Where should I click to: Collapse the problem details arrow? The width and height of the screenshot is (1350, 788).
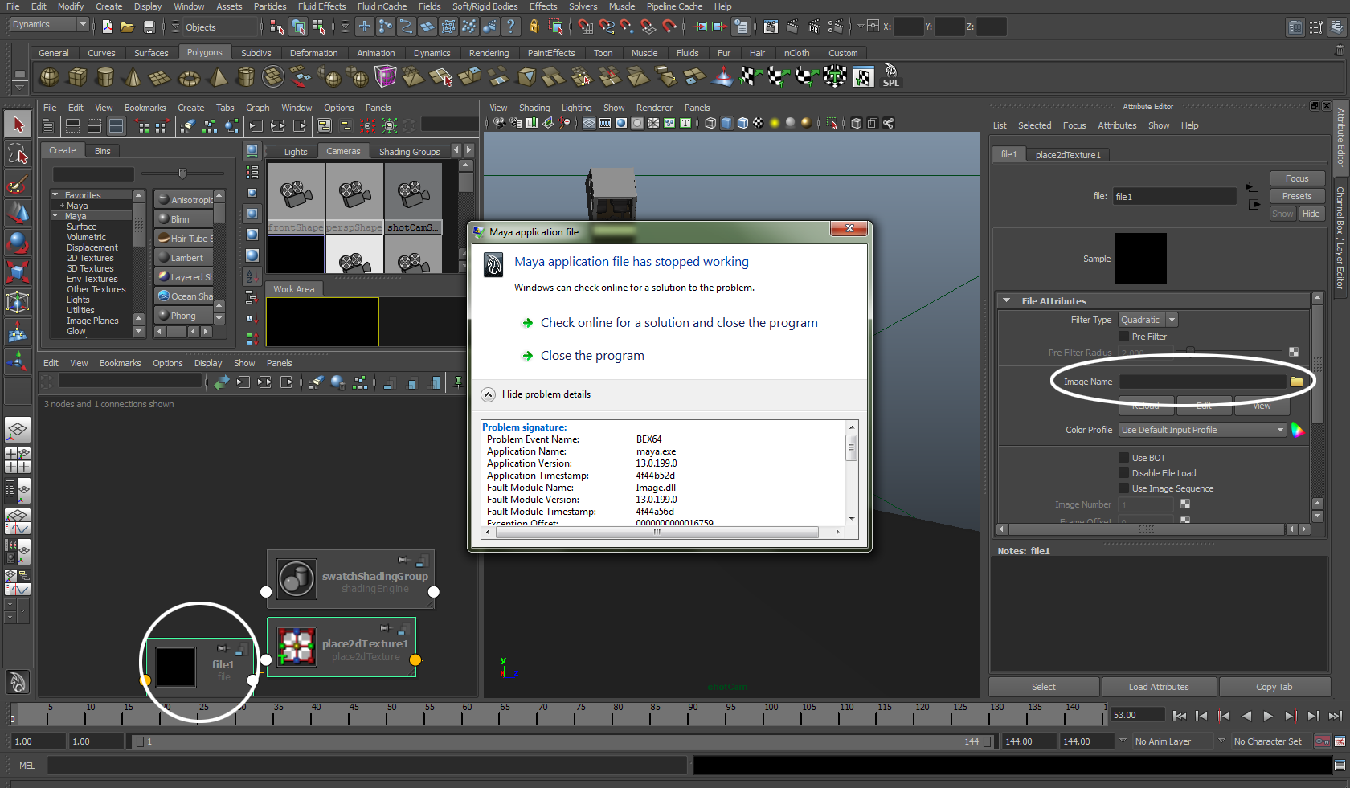[488, 394]
